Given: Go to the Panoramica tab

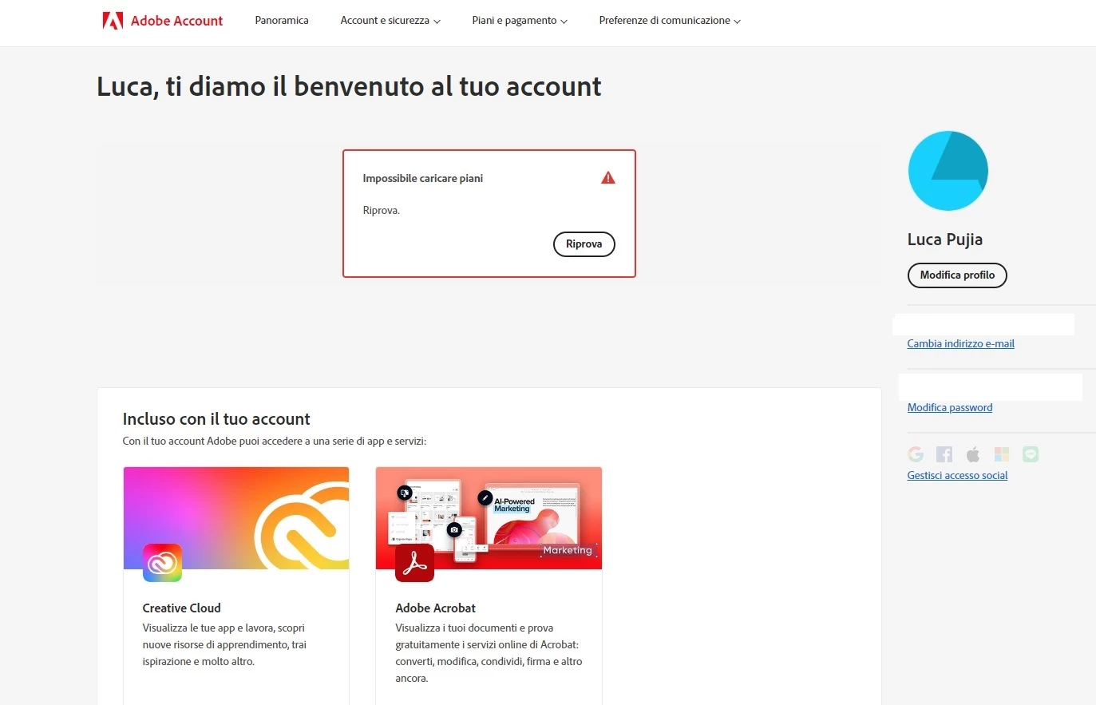Looking at the screenshot, I should point(282,21).
